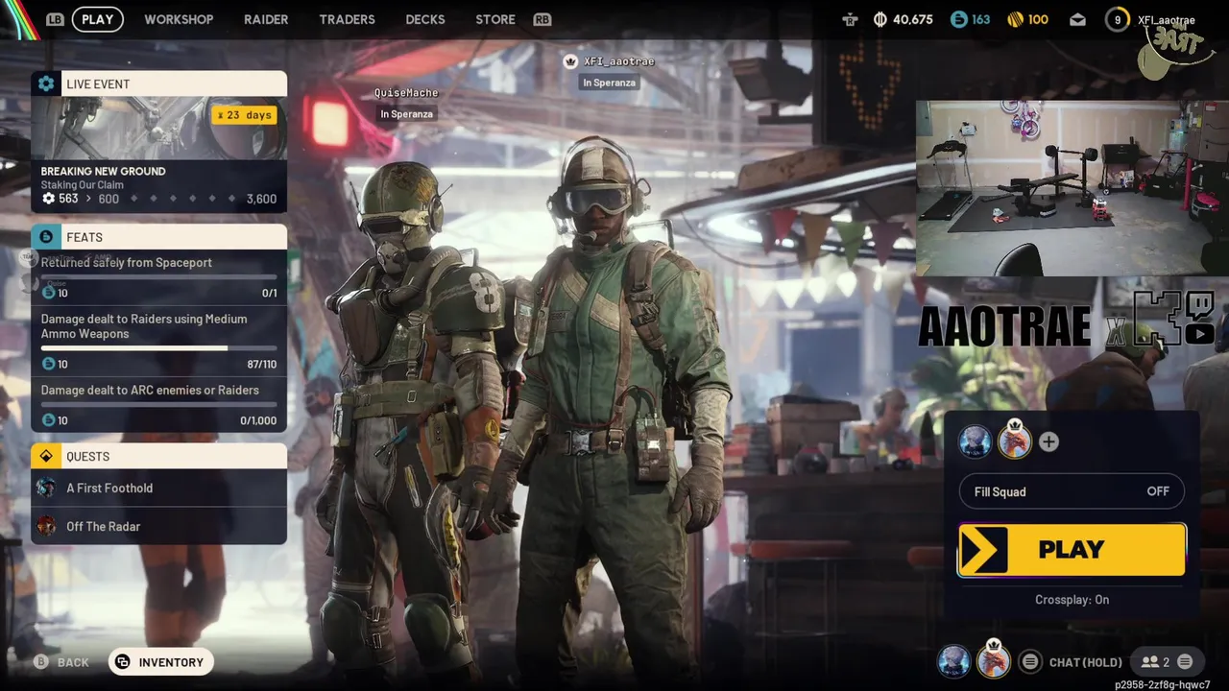
Task: Click the 3,600 event goal value
Action: point(261,199)
